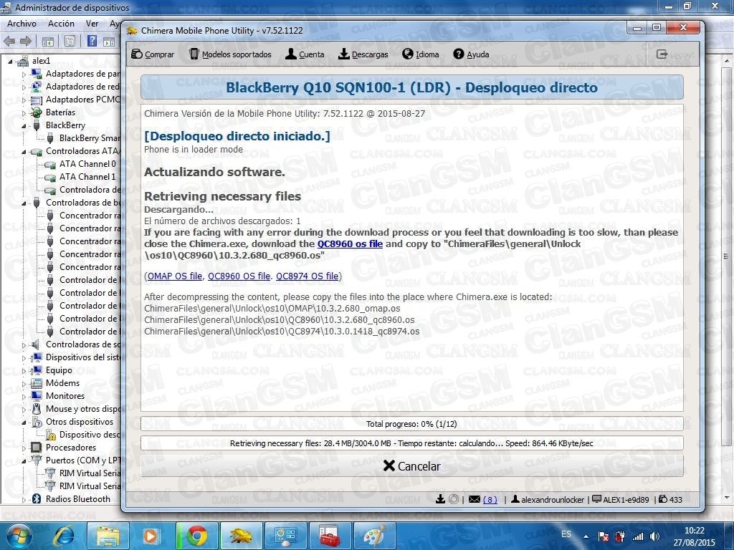Open Internet Explorer from taskbar
This screenshot has width=734, height=550.
click(x=64, y=536)
